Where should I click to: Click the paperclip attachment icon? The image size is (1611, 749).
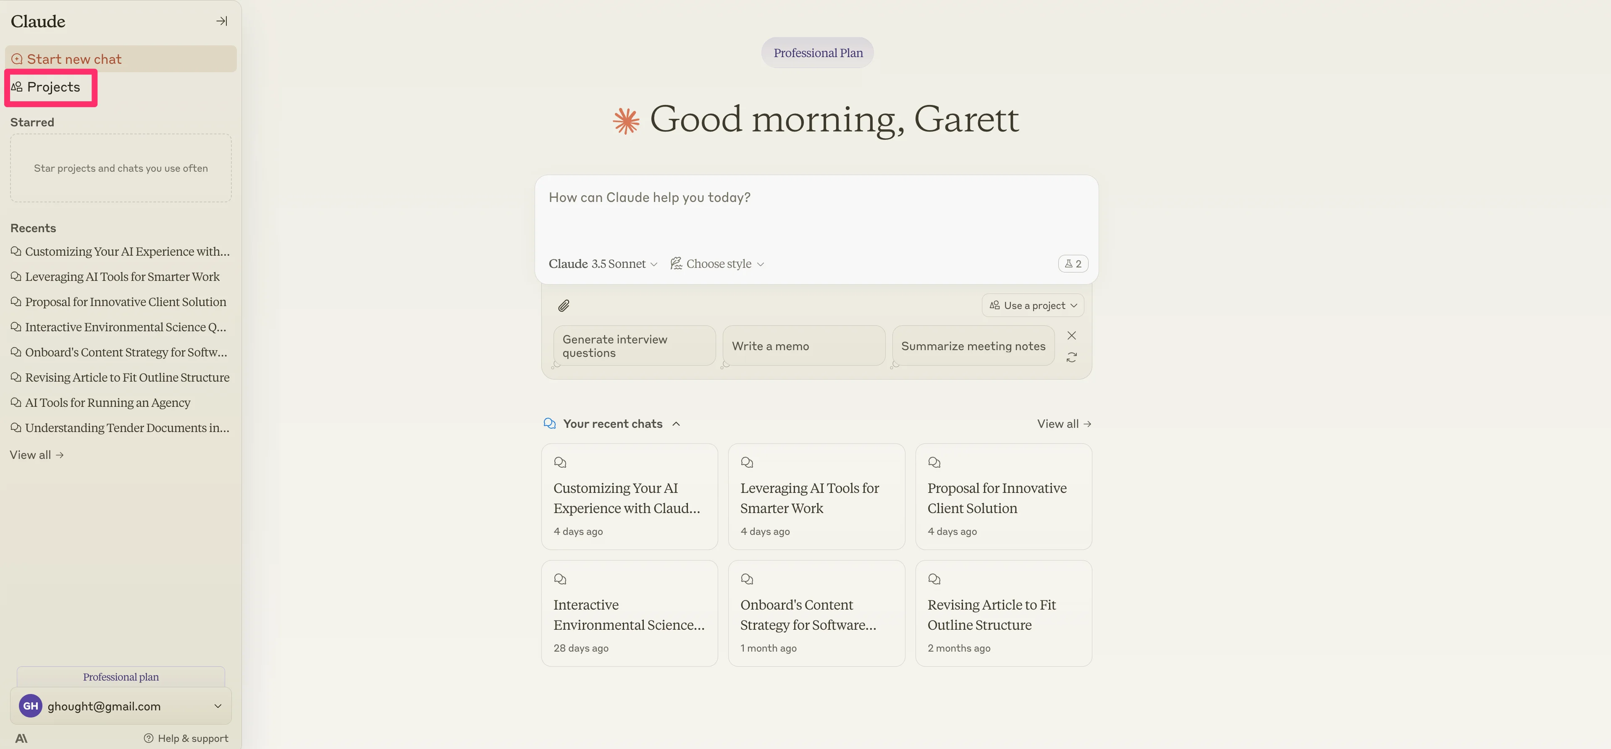[564, 306]
